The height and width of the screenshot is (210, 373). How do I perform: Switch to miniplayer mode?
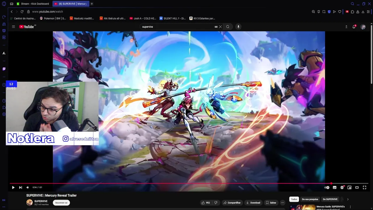(349, 188)
